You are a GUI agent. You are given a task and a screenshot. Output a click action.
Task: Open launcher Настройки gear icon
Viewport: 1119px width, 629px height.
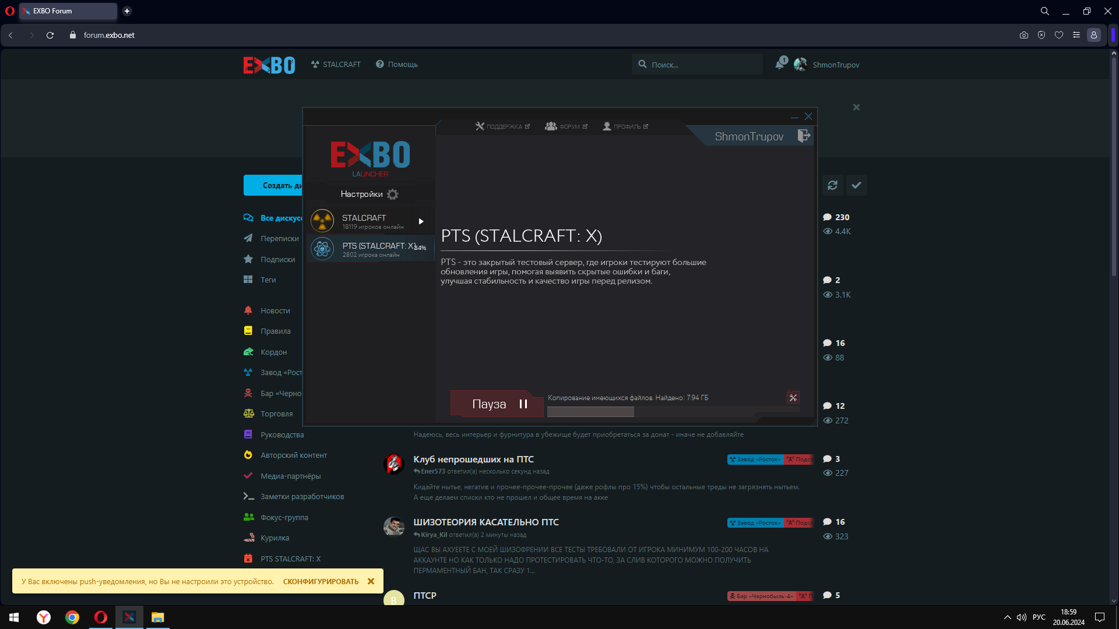(393, 194)
